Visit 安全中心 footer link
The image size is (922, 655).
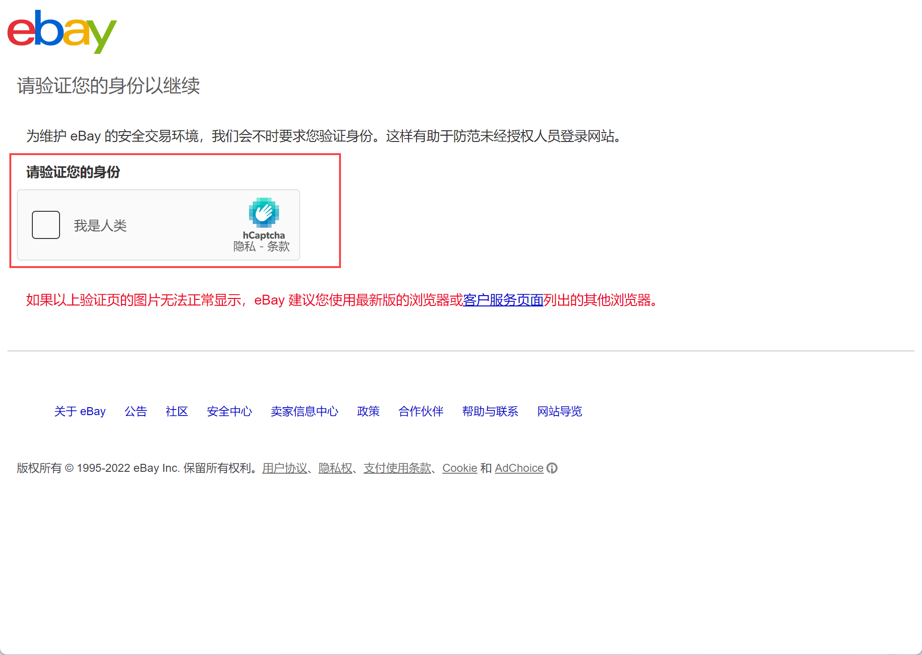(x=229, y=411)
